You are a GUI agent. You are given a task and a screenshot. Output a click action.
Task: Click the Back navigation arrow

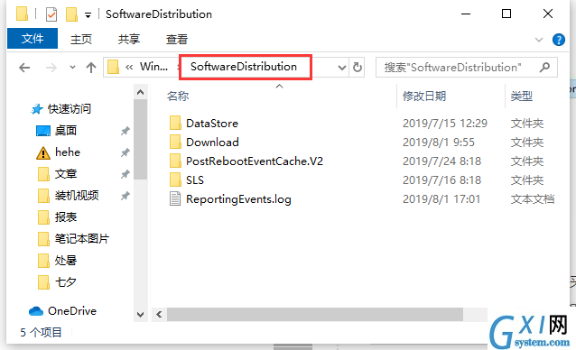click(24, 68)
